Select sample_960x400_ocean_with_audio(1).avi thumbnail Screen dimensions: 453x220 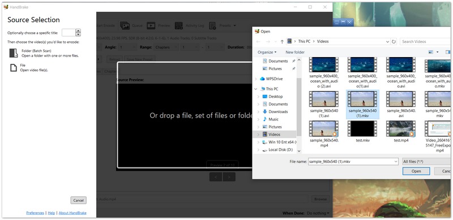pos(362,64)
